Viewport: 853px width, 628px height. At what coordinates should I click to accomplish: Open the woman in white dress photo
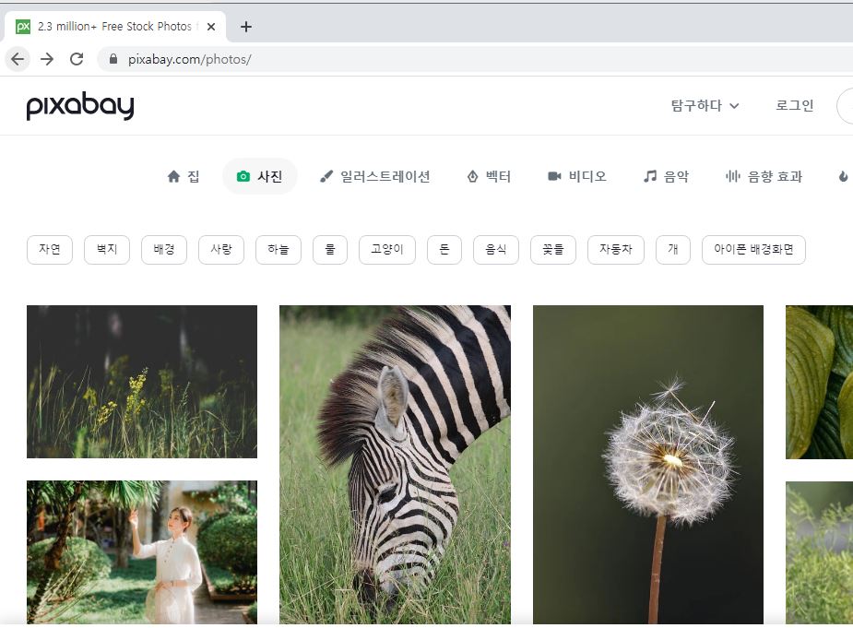tap(142, 552)
